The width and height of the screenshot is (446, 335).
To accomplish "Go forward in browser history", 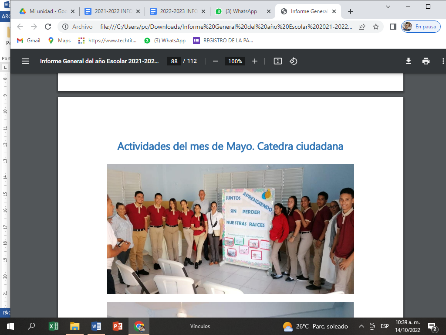I will [x=34, y=27].
